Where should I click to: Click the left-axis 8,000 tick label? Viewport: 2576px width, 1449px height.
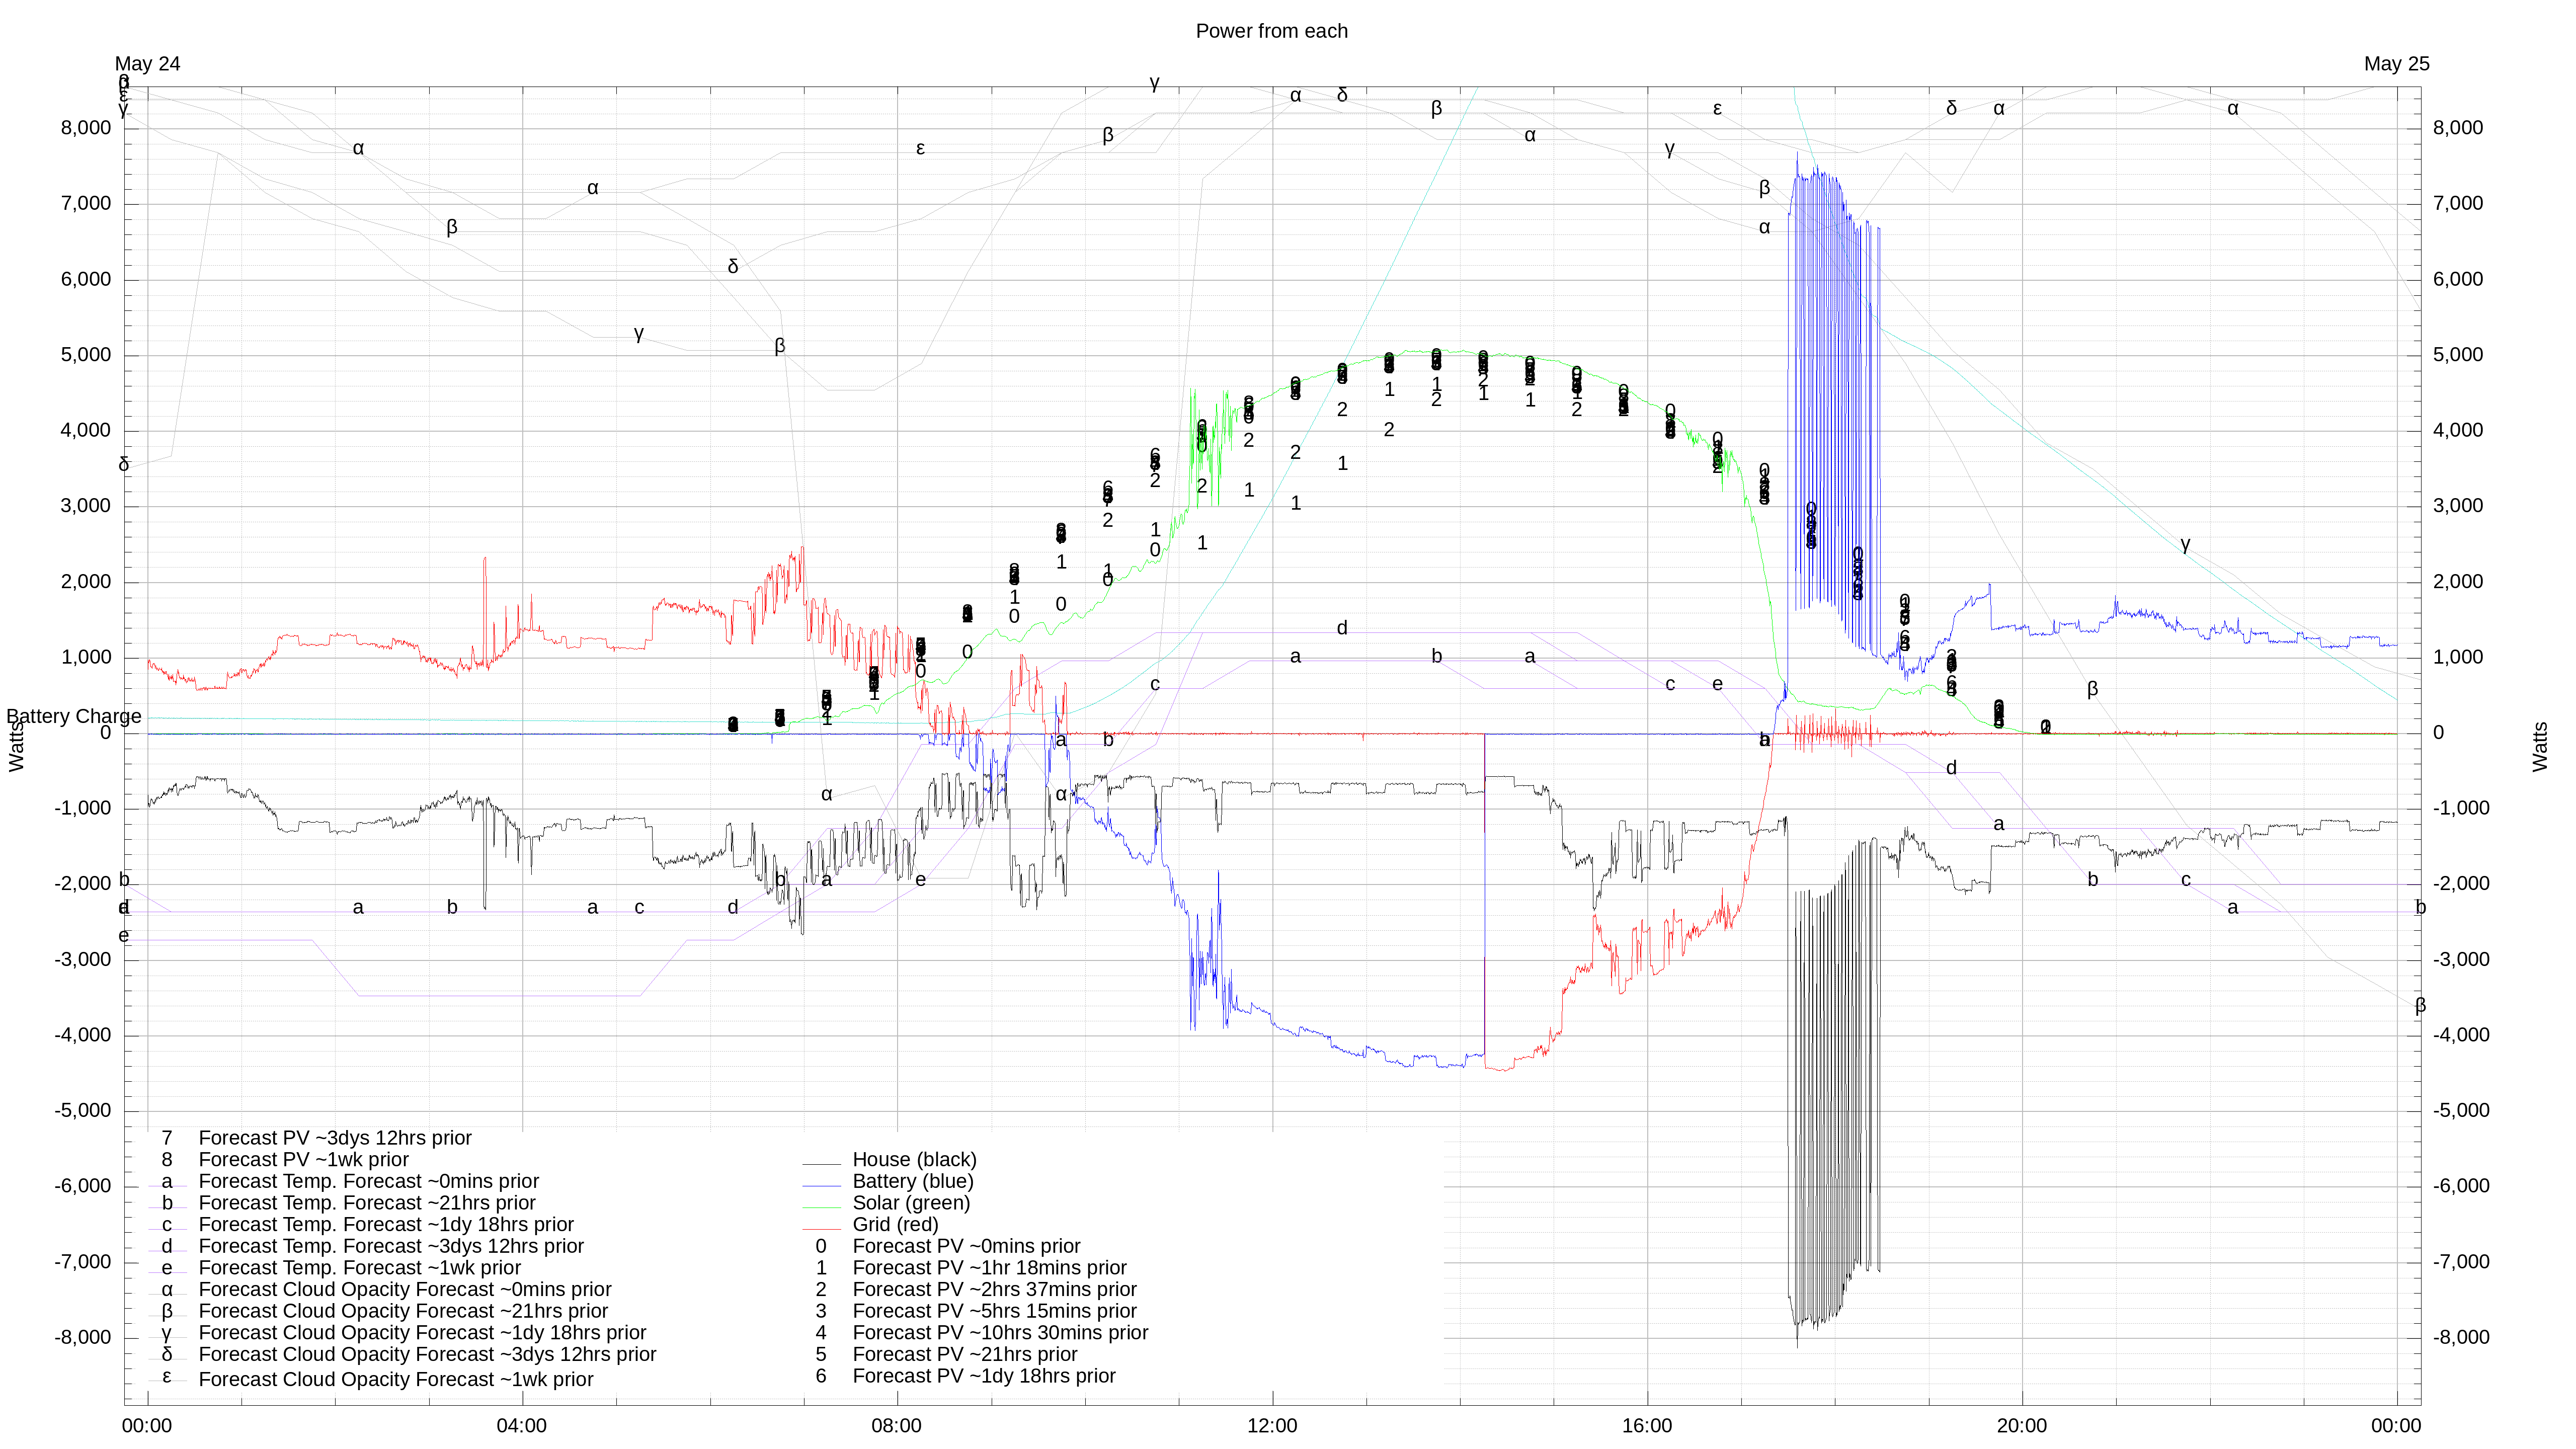click(x=86, y=128)
